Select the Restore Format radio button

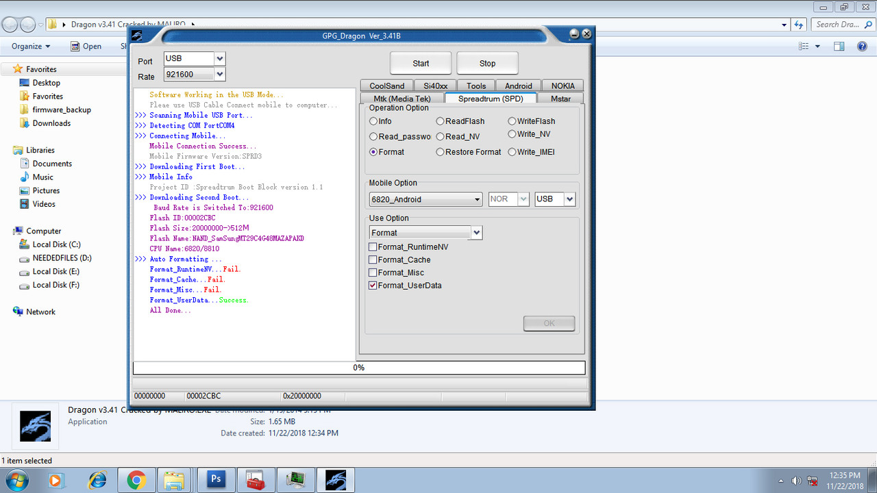441,152
